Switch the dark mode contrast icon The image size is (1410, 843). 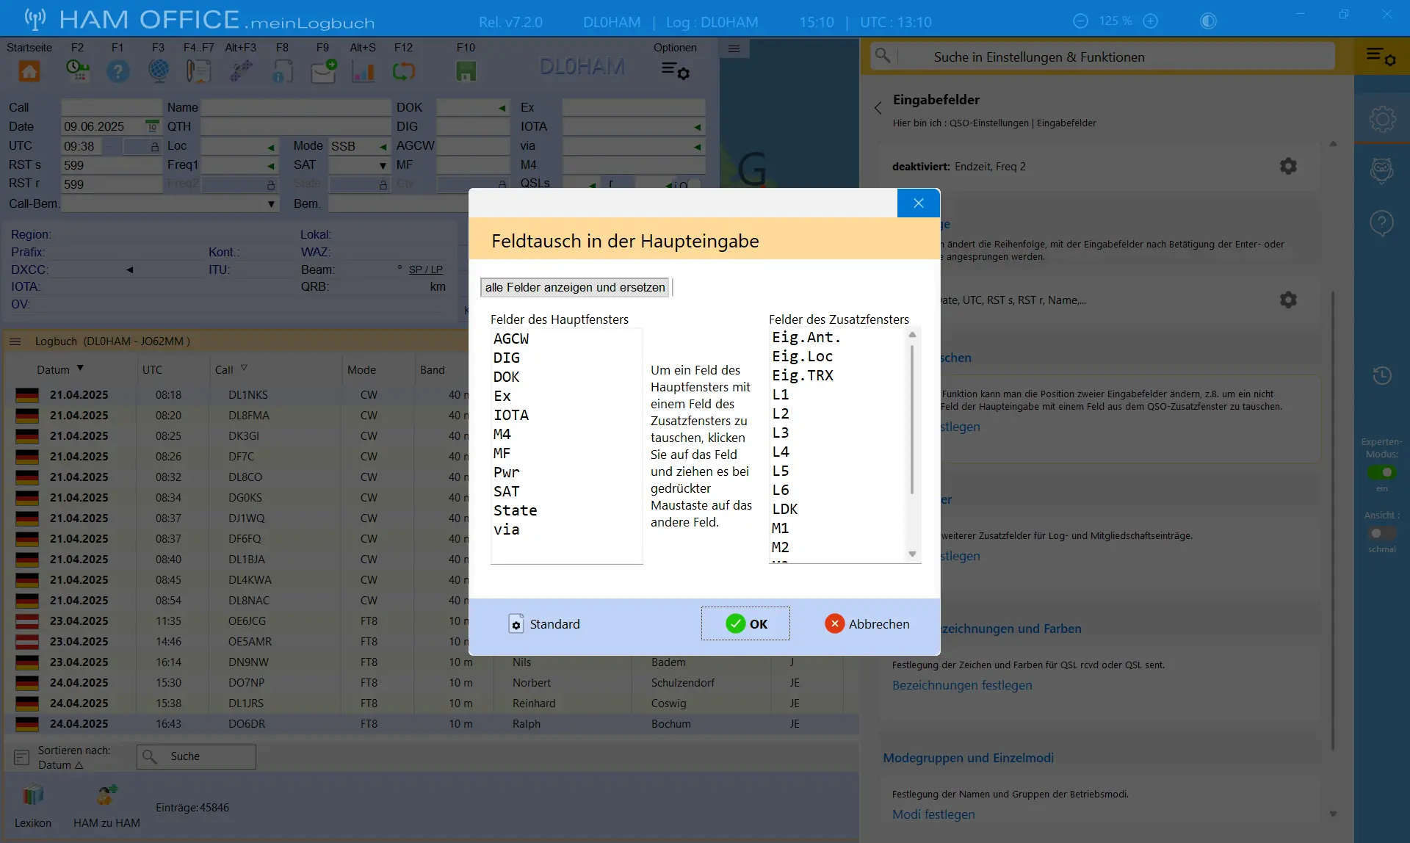pyautogui.click(x=1208, y=21)
